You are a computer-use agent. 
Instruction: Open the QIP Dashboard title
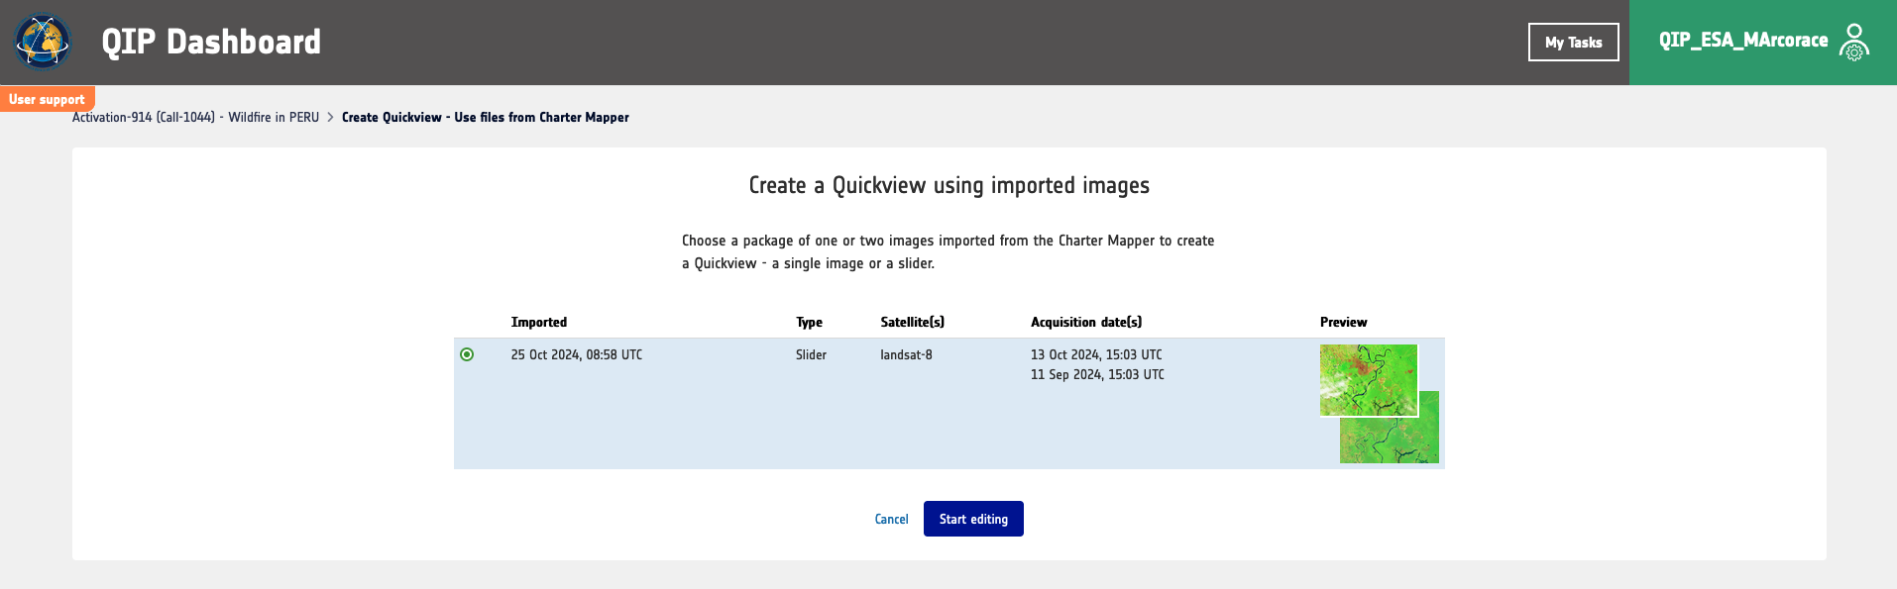211,42
